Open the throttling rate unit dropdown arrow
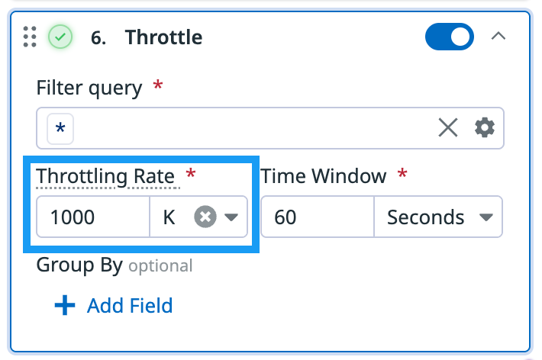This screenshot has height=360, width=542. [x=231, y=217]
